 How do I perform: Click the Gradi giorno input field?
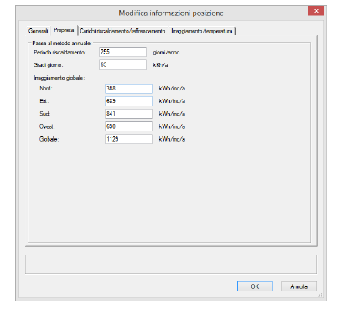pos(122,64)
